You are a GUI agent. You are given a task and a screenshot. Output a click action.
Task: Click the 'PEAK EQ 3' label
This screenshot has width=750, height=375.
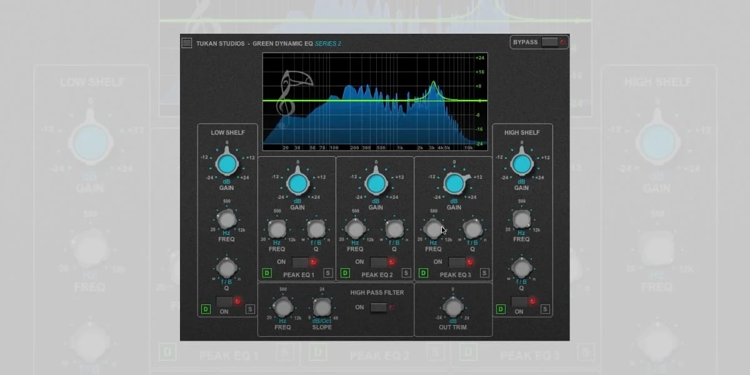[x=456, y=274]
